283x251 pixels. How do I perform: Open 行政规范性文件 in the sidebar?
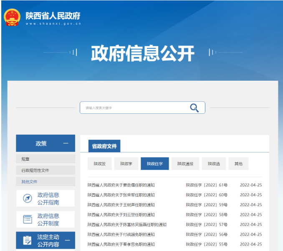(x=45, y=170)
